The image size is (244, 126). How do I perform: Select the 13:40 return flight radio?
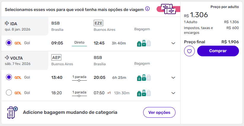coord(9,77)
